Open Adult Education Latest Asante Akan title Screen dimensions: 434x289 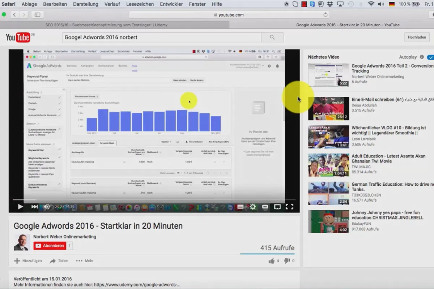pyautogui.click(x=388, y=159)
